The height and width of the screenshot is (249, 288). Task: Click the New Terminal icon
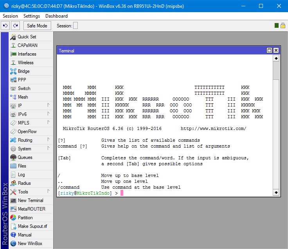point(13,200)
